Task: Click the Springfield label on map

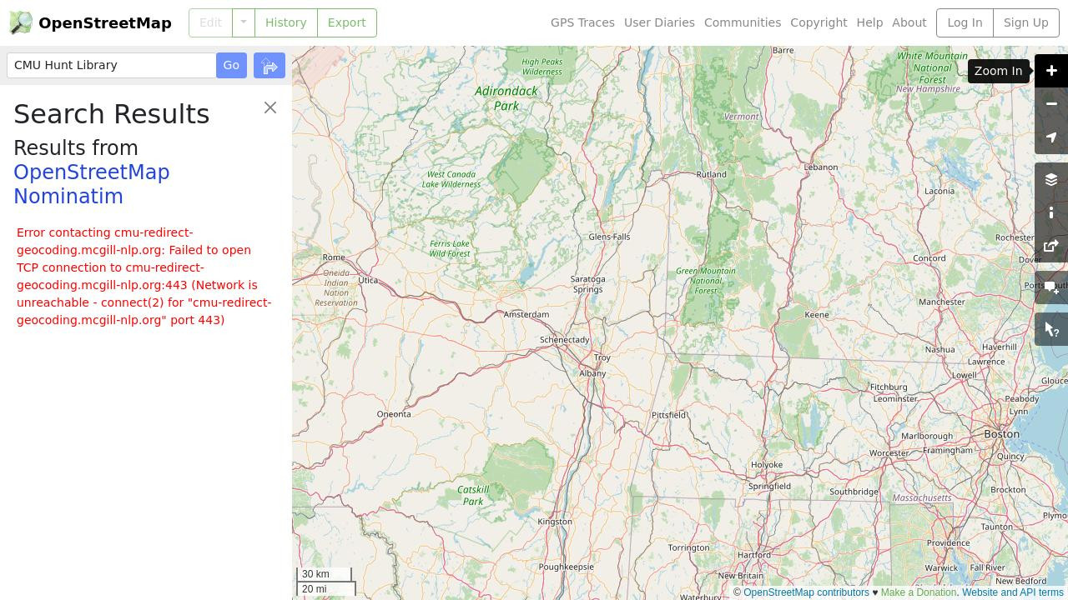Action: (x=769, y=486)
